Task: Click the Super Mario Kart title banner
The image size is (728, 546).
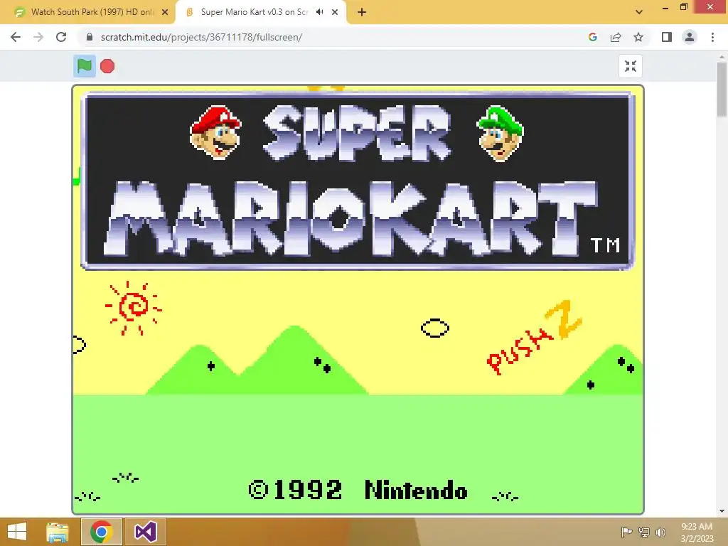Action: click(x=358, y=181)
